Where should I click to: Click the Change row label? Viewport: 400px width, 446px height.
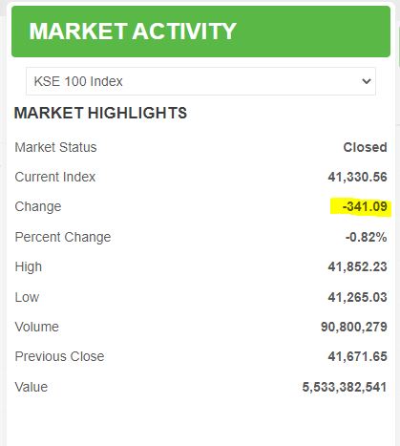(38, 206)
